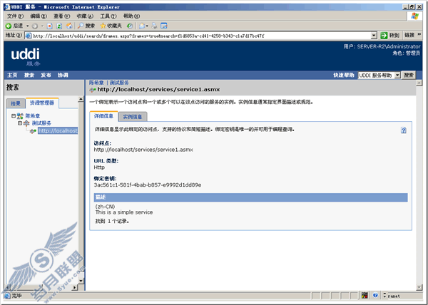Open the 收藏(A) menu

(85, 16)
